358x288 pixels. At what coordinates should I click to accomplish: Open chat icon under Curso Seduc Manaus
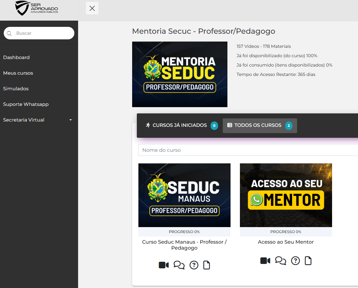(179, 265)
